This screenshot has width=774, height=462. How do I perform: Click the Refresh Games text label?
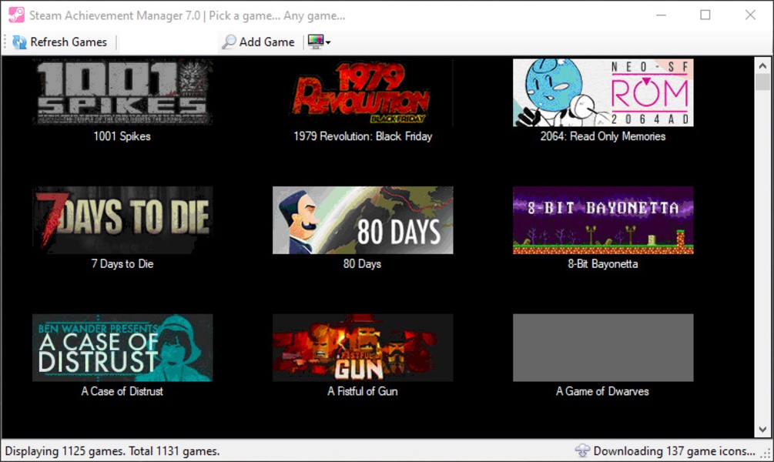[x=69, y=42]
